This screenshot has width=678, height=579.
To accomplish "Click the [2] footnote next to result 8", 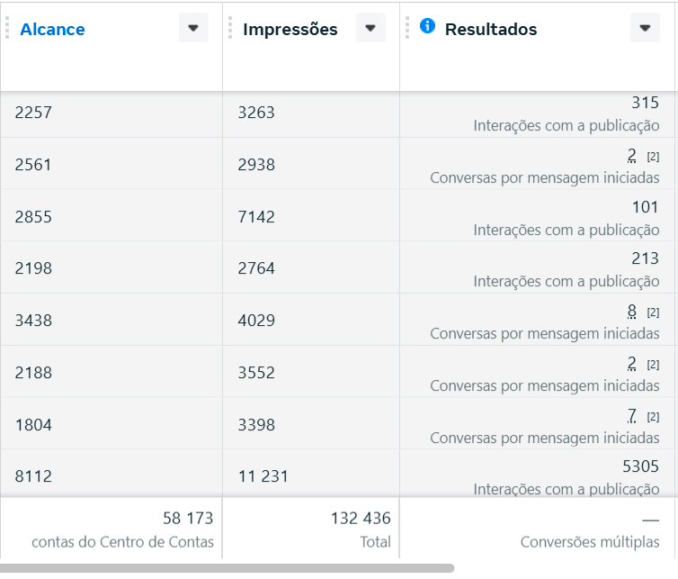I will (x=653, y=312).
